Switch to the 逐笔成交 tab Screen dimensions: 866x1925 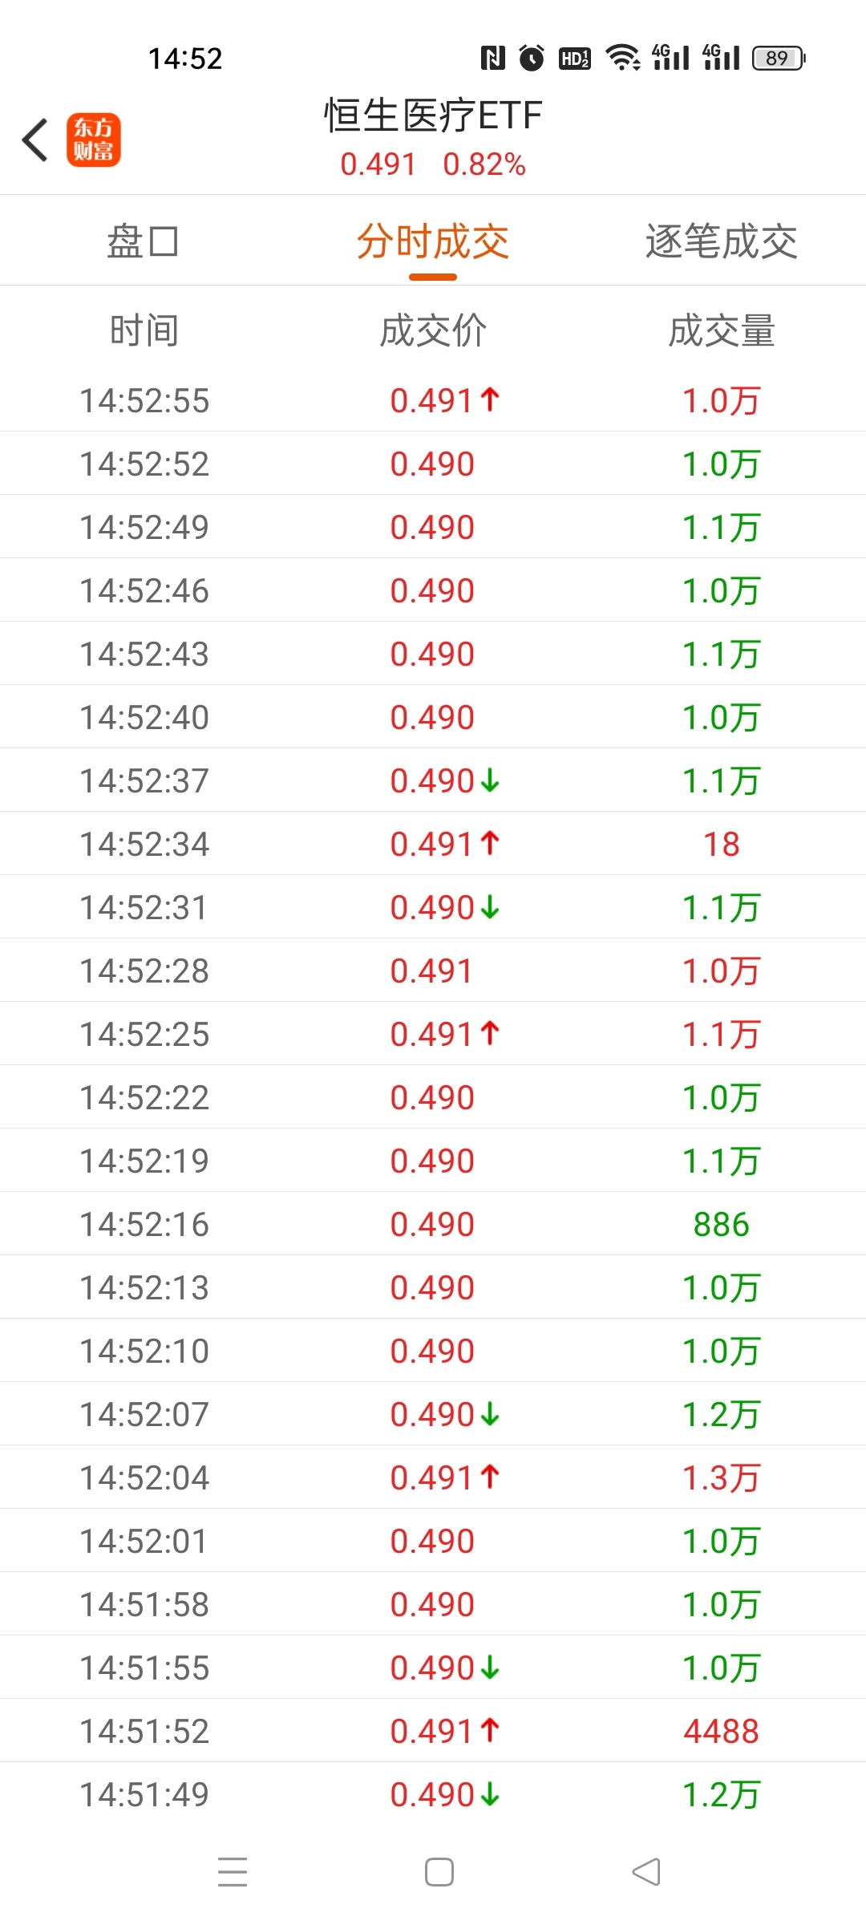tap(721, 241)
